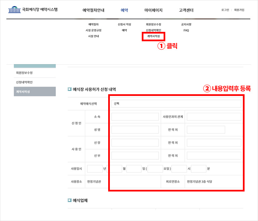Go to 공지사항 in the submenu
This screenshot has height=221, width=258.
pyautogui.click(x=186, y=24)
